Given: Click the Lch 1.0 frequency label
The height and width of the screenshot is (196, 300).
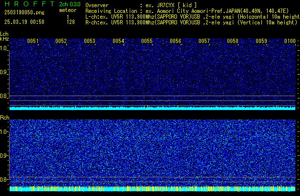Looking at the screenshot, I should pyautogui.click(x=3, y=48).
